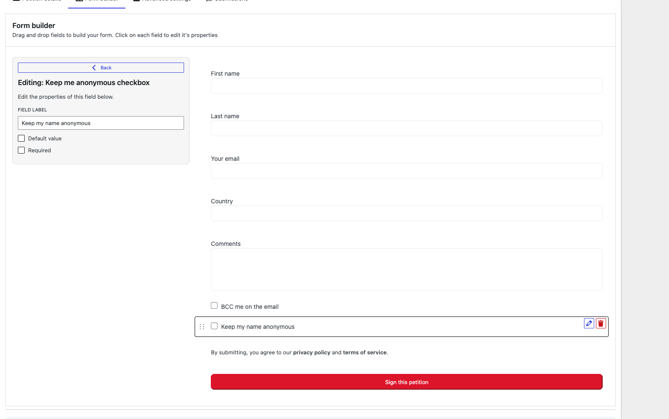The height and width of the screenshot is (419, 669).
Task: Open the privacy policy link
Action: [312, 352]
